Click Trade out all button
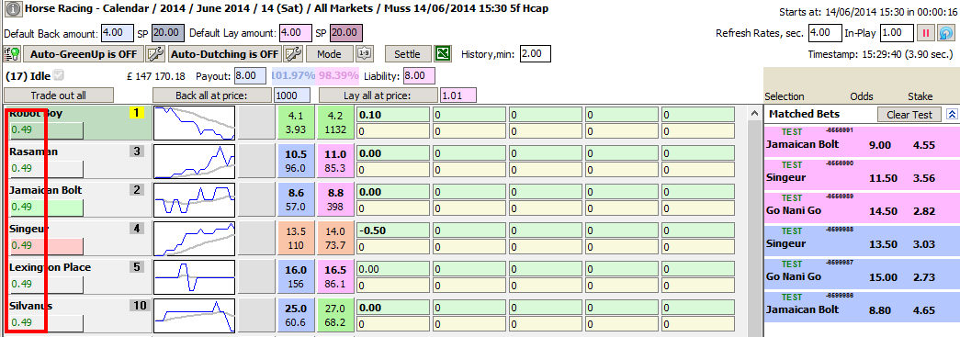 tap(58, 95)
